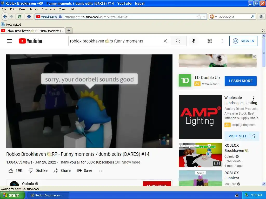
Task: Open the 8:26 ROBLOX Brookhaven video thumbnail
Action: tap(200, 155)
